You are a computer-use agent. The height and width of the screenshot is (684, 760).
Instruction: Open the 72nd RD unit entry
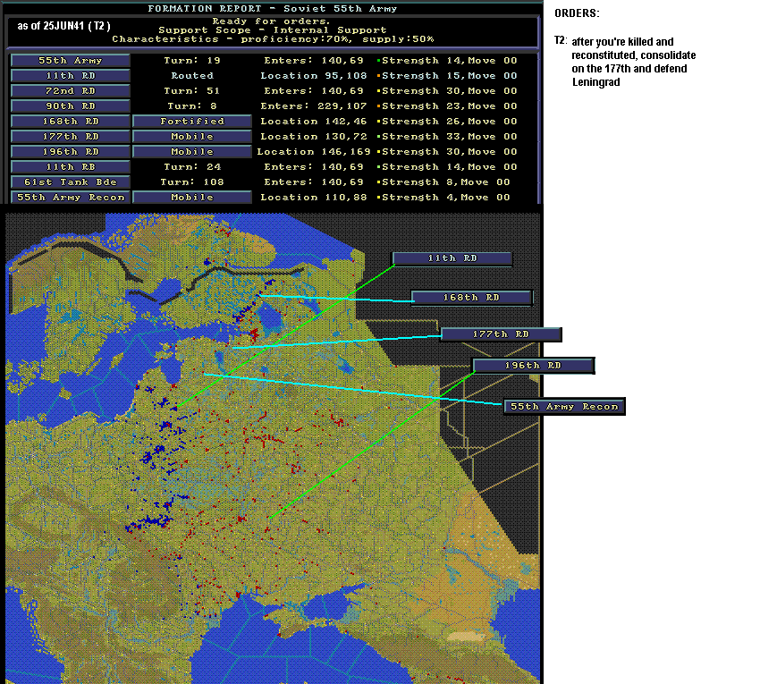pyautogui.click(x=71, y=91)
